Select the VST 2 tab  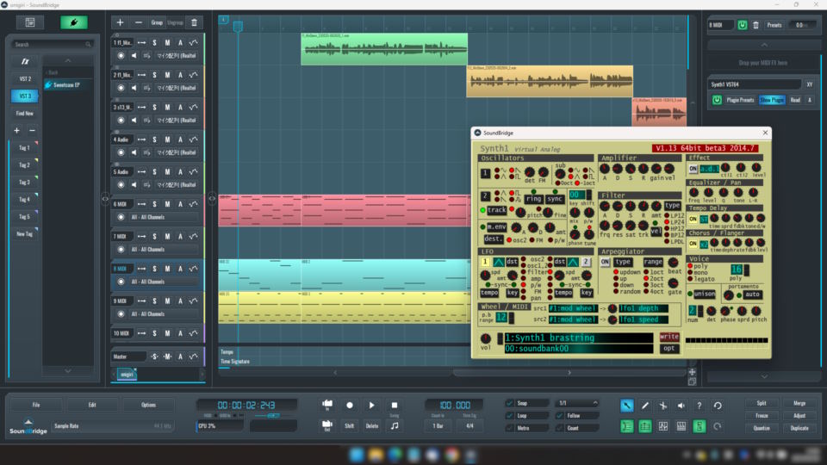click(25, 79)
